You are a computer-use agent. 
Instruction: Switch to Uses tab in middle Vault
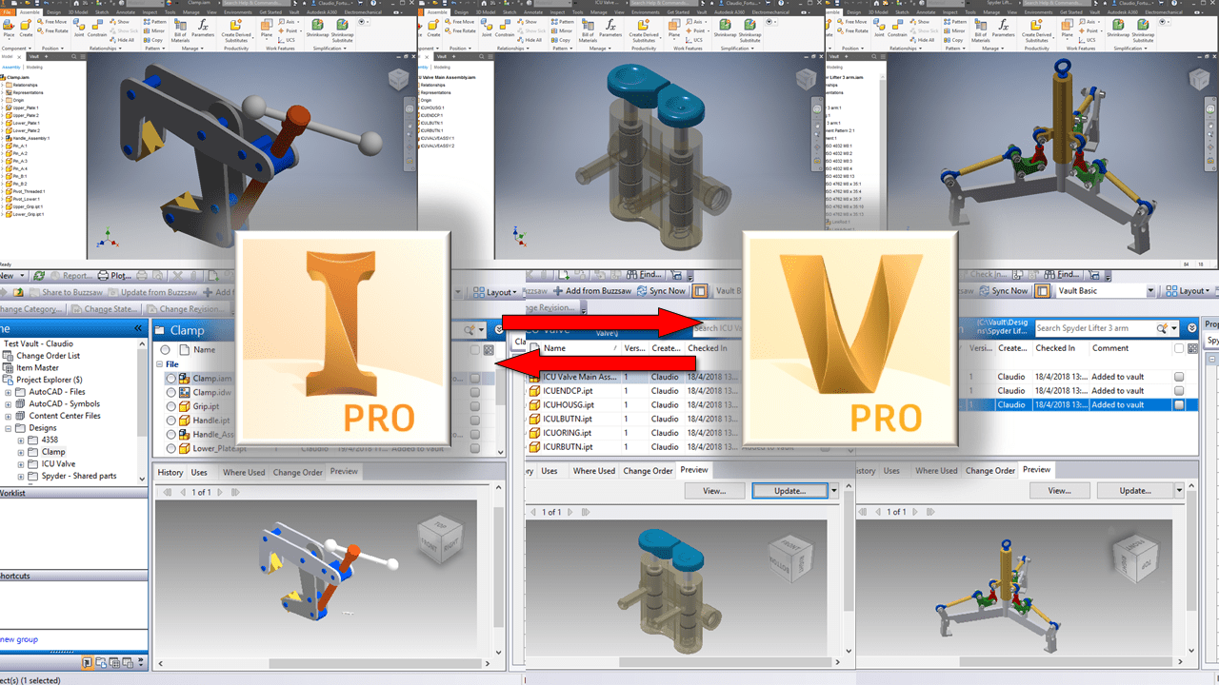tap(550, 470)
